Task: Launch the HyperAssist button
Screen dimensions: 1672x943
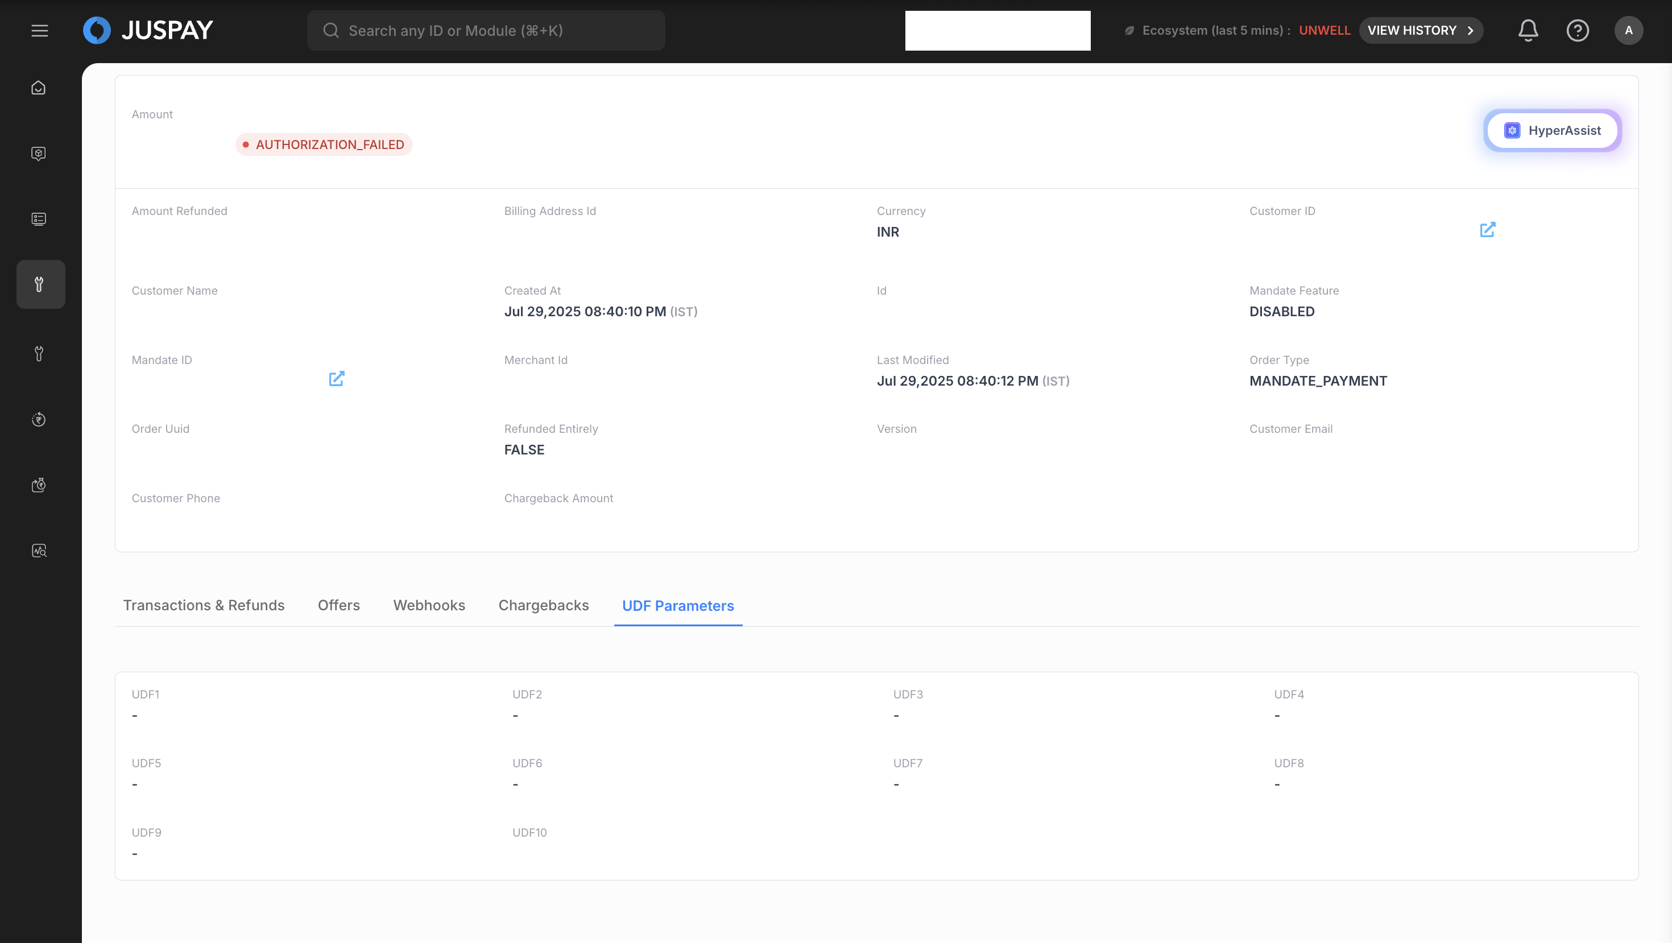Action: [1552, 130]
